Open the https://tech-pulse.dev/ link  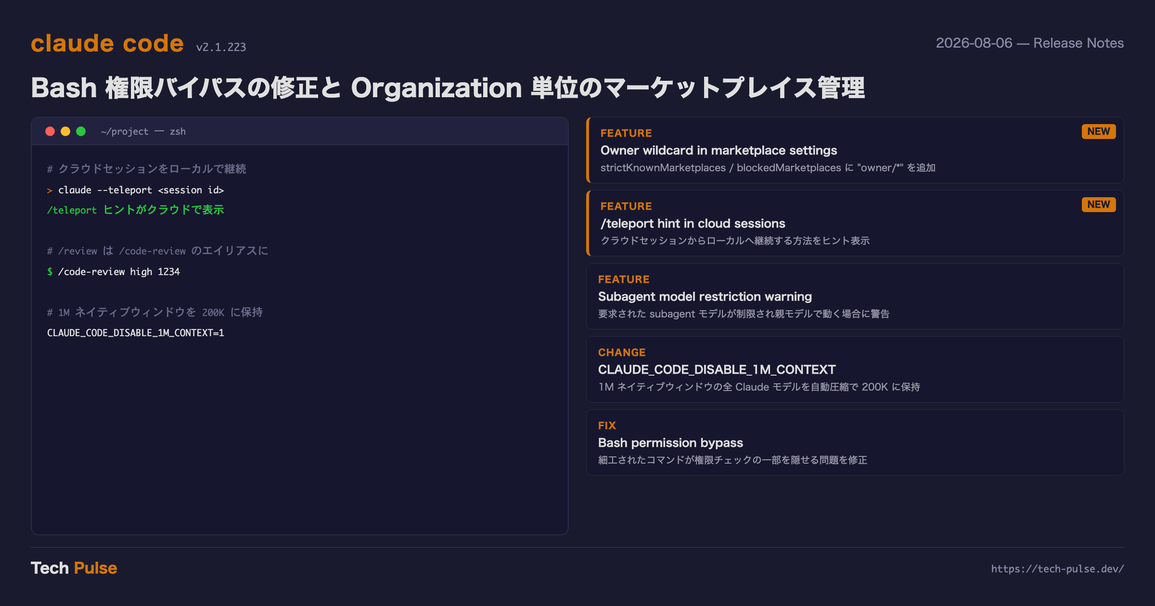(x=1057, y=569)
